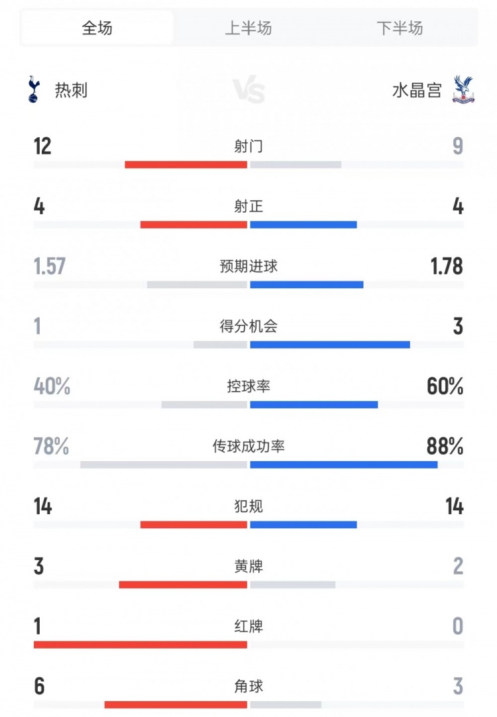This screenshot has width=497, height=717.
Task: Click the 水晶宫 team name
Action: pos(417,91)
